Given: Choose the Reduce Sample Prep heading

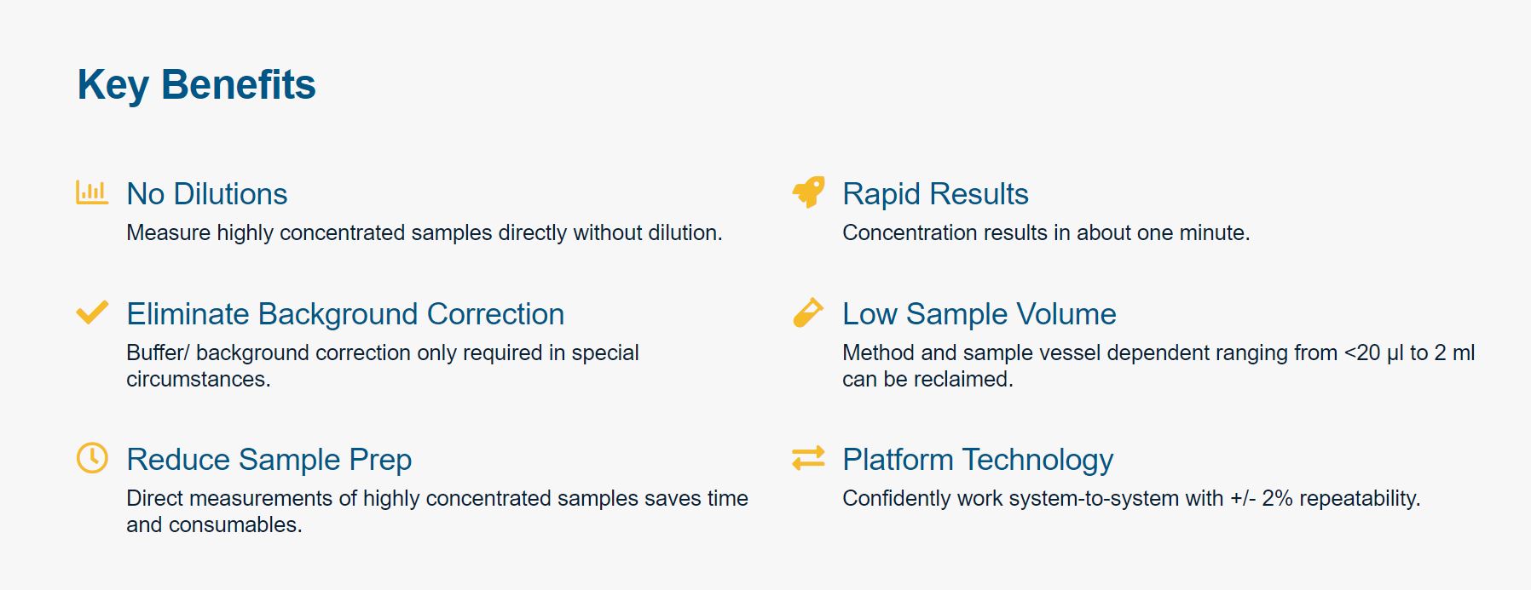Looking at the screenshot, I should coord(269,460).
